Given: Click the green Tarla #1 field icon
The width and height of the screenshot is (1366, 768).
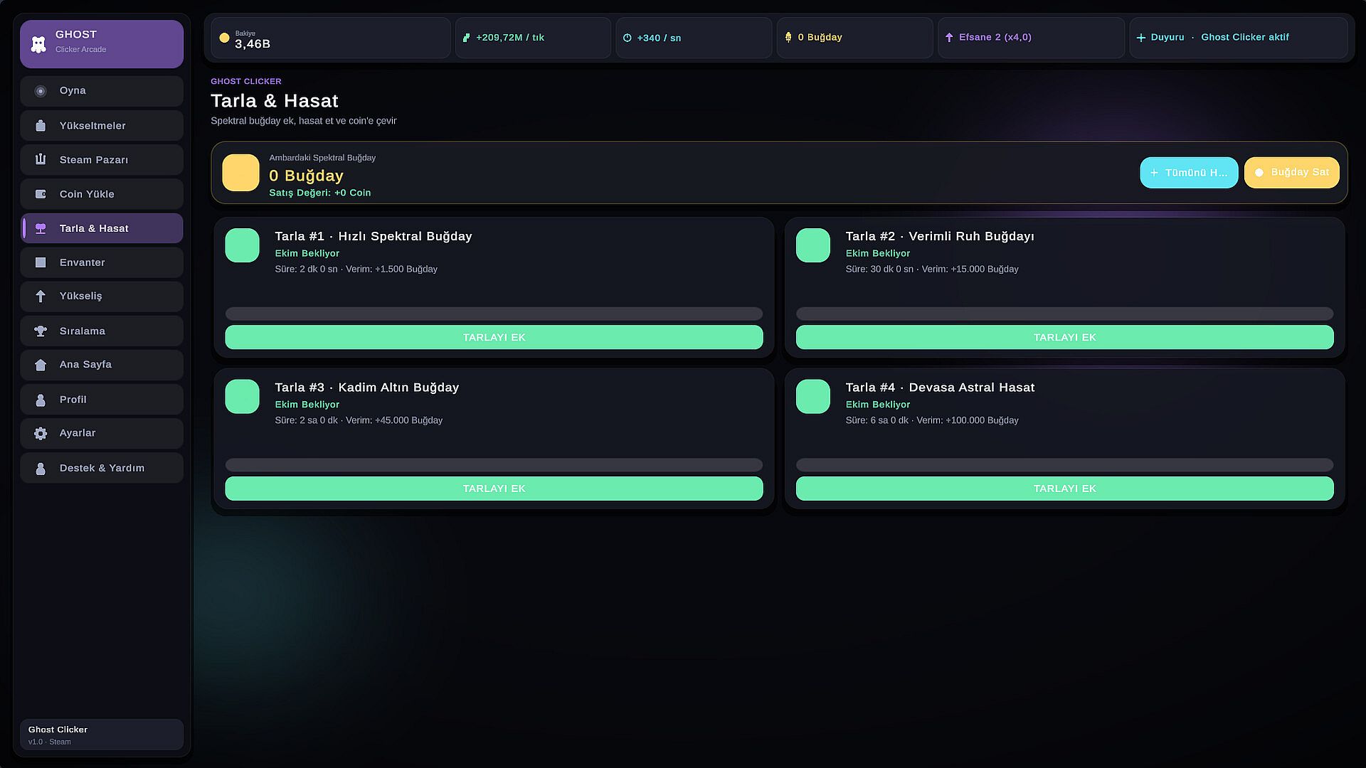Looking at the screenshot, I should click(242, 245).
